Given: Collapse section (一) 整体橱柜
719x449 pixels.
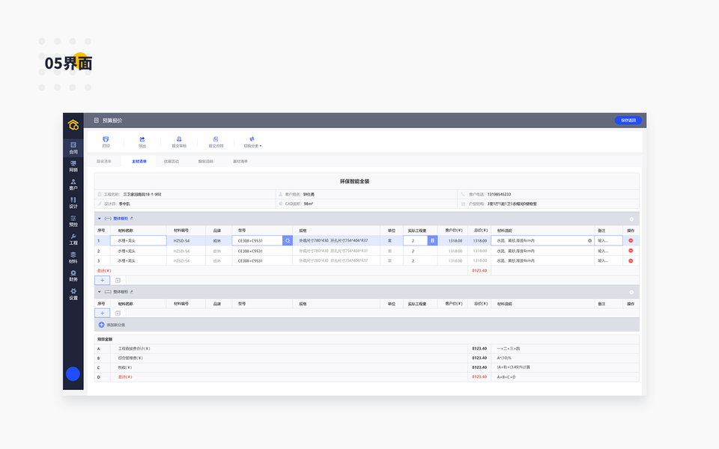Looking at the screenshot, I should click(x=99, y=219).
